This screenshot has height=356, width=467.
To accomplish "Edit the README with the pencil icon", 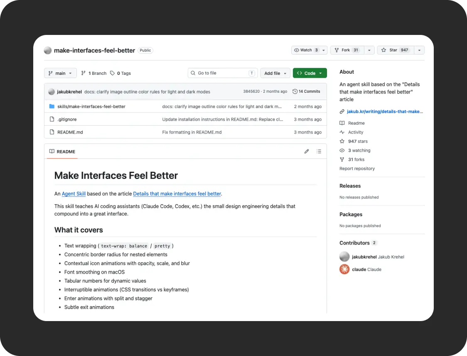I will pos(307,151).
